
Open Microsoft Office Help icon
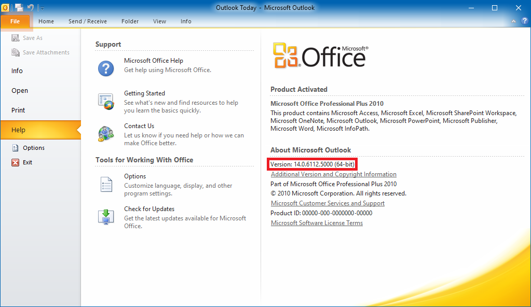106,68
